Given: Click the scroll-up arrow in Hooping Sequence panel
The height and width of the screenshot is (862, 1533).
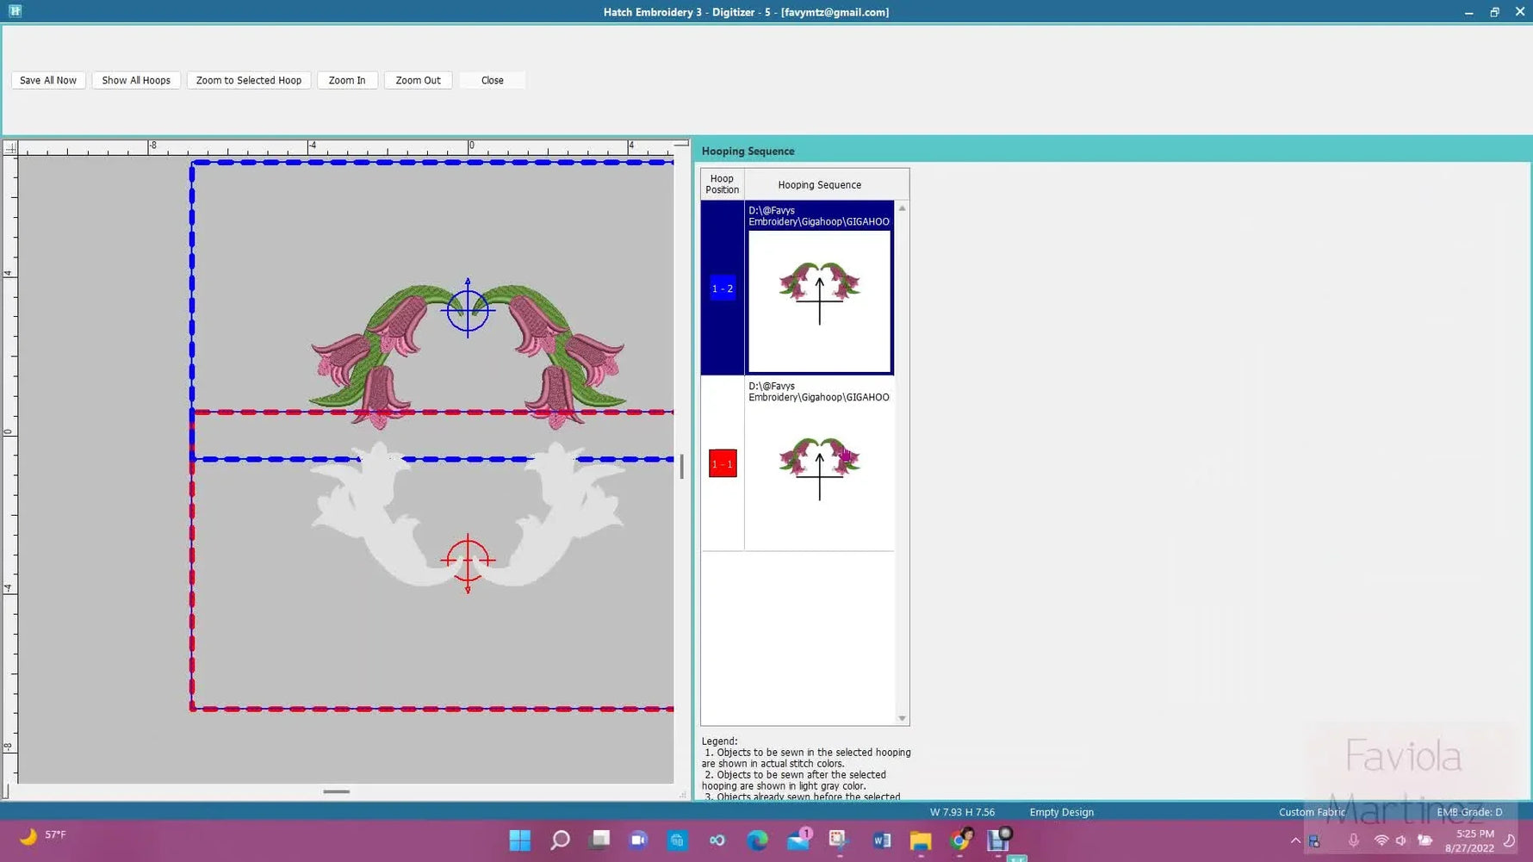Looking at the screenshot, I should [902, 207].
